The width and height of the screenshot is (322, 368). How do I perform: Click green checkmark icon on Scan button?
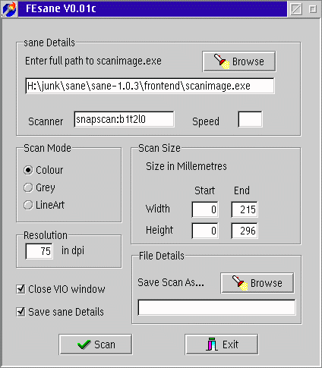(84, 344)
